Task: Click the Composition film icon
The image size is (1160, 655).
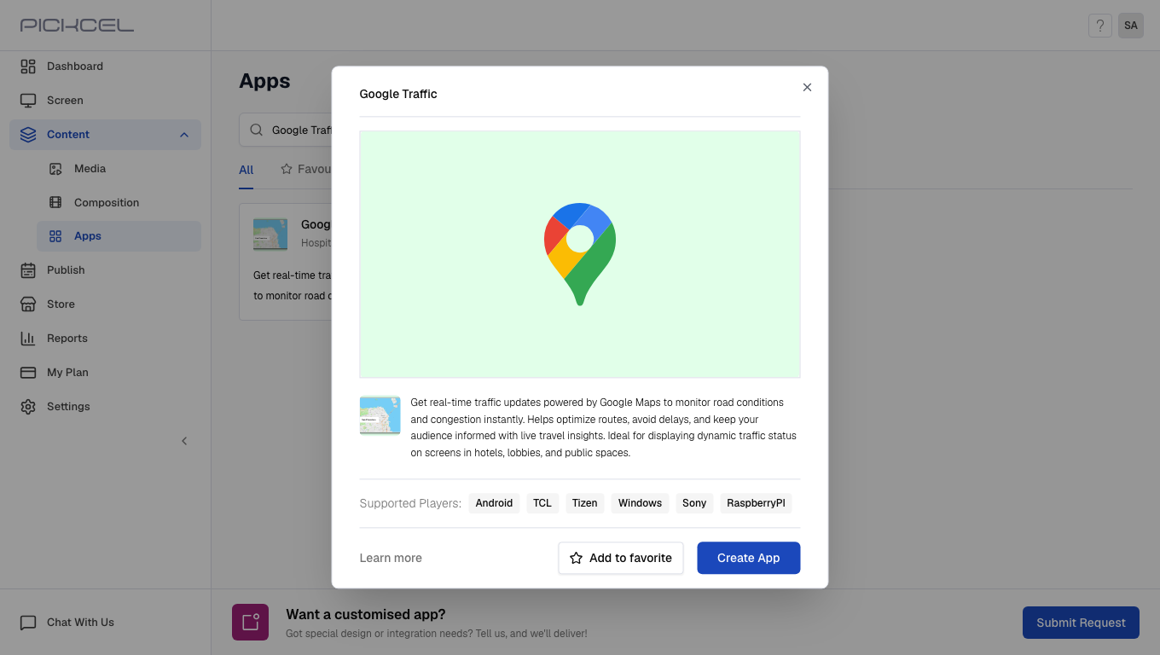Action: pos(55,203)
